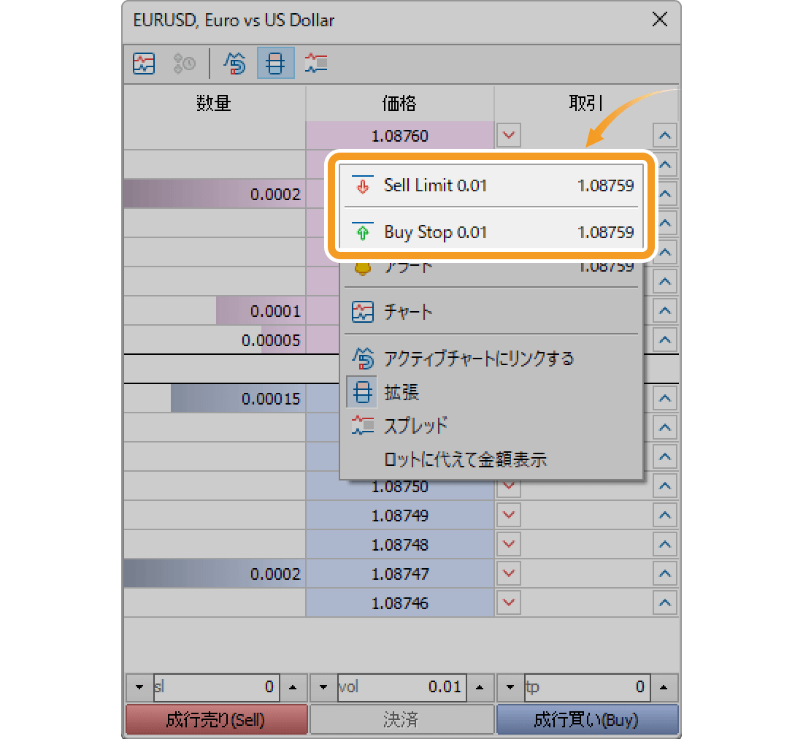Select Buy Stop 0.01 at 1.08759
The height and width of the screenshot is (739, 803).
(x=491, y=232)
